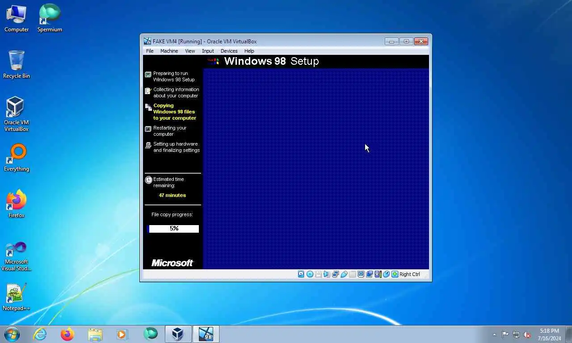Screen dimensions: 572x343
Task: Click the estimated time clock icon
Action: [148, 180]
